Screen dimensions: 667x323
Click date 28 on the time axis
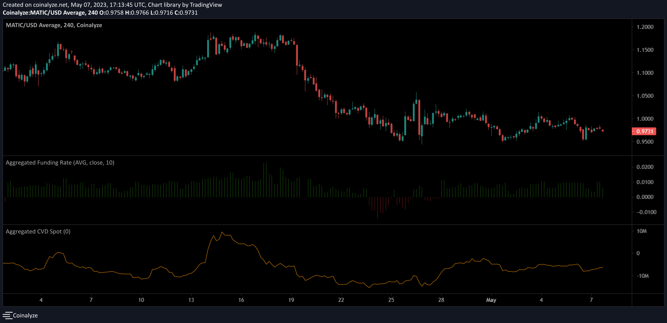pyautogui.click(x=441, y=300)
